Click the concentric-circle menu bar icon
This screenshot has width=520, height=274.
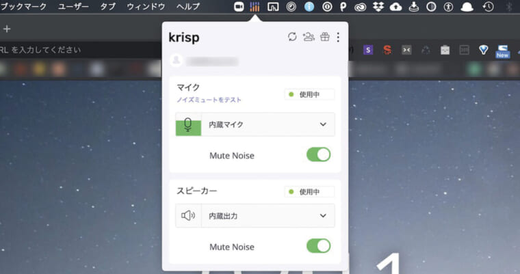pos(291,6)
